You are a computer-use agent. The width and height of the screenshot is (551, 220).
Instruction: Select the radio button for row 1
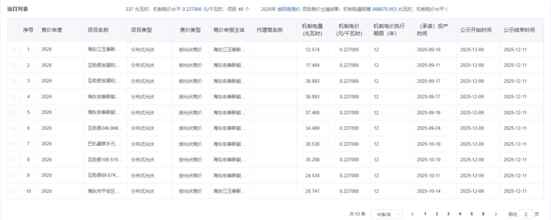tap(13, 49)
